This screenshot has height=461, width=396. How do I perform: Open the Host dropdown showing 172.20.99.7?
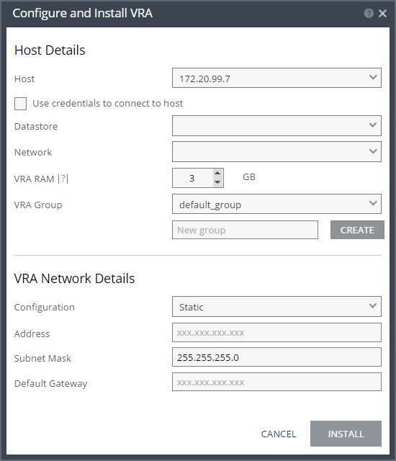tap(276, 78)
